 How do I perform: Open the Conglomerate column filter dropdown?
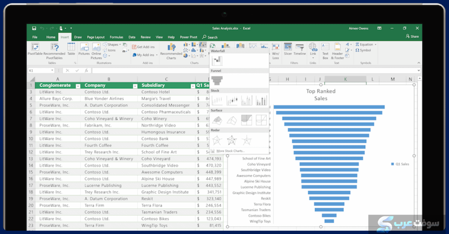coord(78,86)
